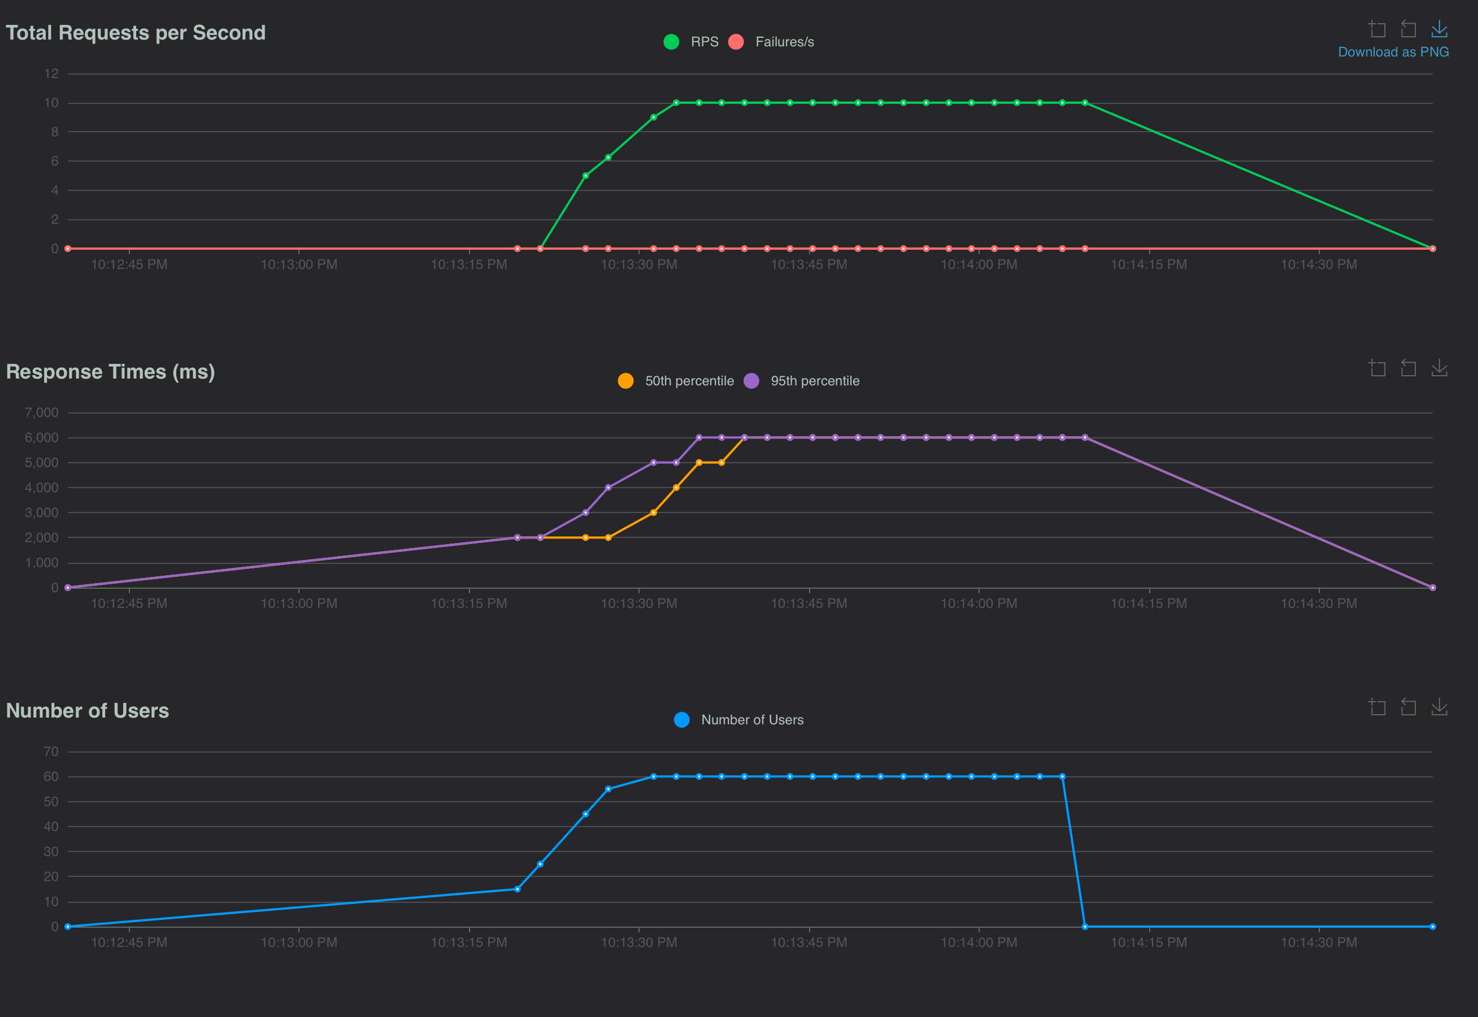Click '10:13:30 PM' label on Response Times axis
This screenshot has width=1478, height=1017.
pyautogui.click(x=639, y=603)
